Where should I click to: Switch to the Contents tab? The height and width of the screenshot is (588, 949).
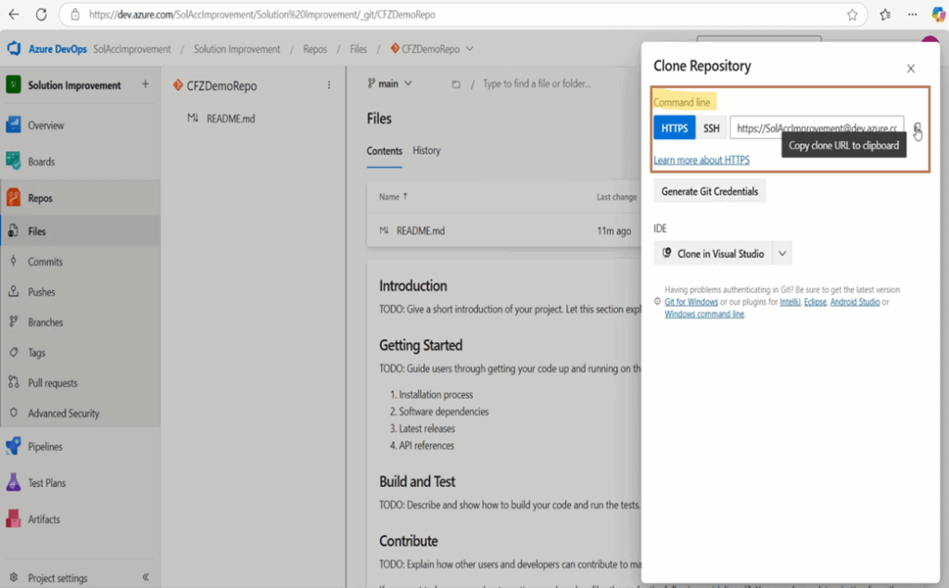click(x=385, y=151)
